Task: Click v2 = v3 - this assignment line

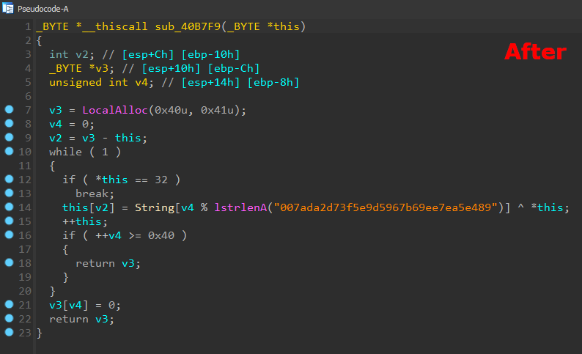Action: 98,138
